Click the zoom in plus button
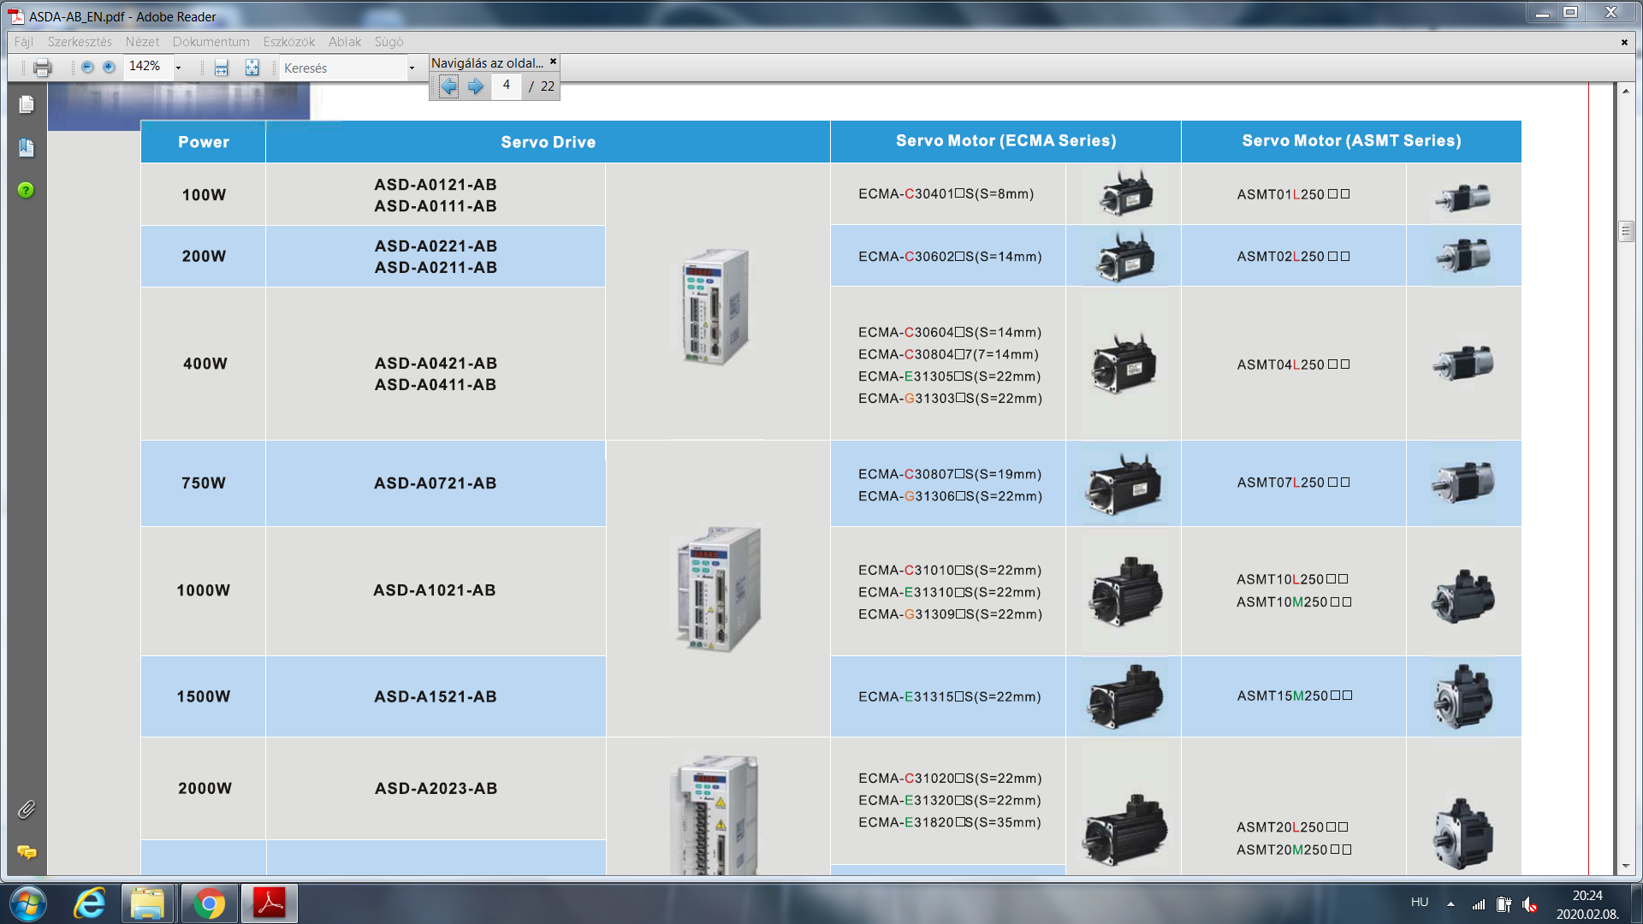 coord(109,67)
